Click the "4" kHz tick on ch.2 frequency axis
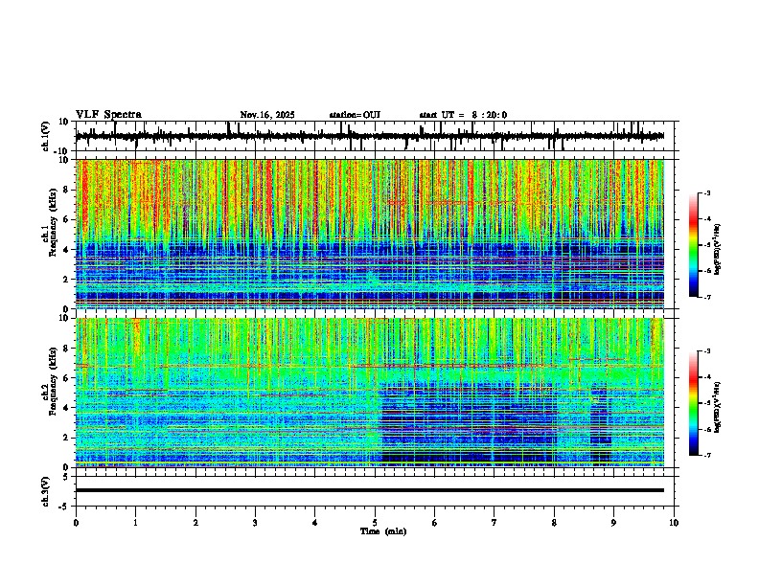Image resolution: width=759 pixels, height=586 pixels. pos(67,408)
